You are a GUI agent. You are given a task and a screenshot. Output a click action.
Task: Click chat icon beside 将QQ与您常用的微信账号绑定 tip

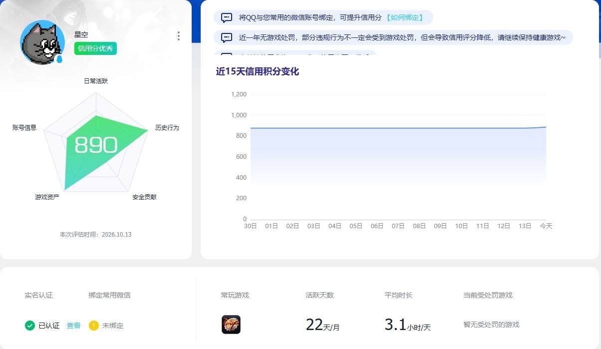click(x=227, y=18)
